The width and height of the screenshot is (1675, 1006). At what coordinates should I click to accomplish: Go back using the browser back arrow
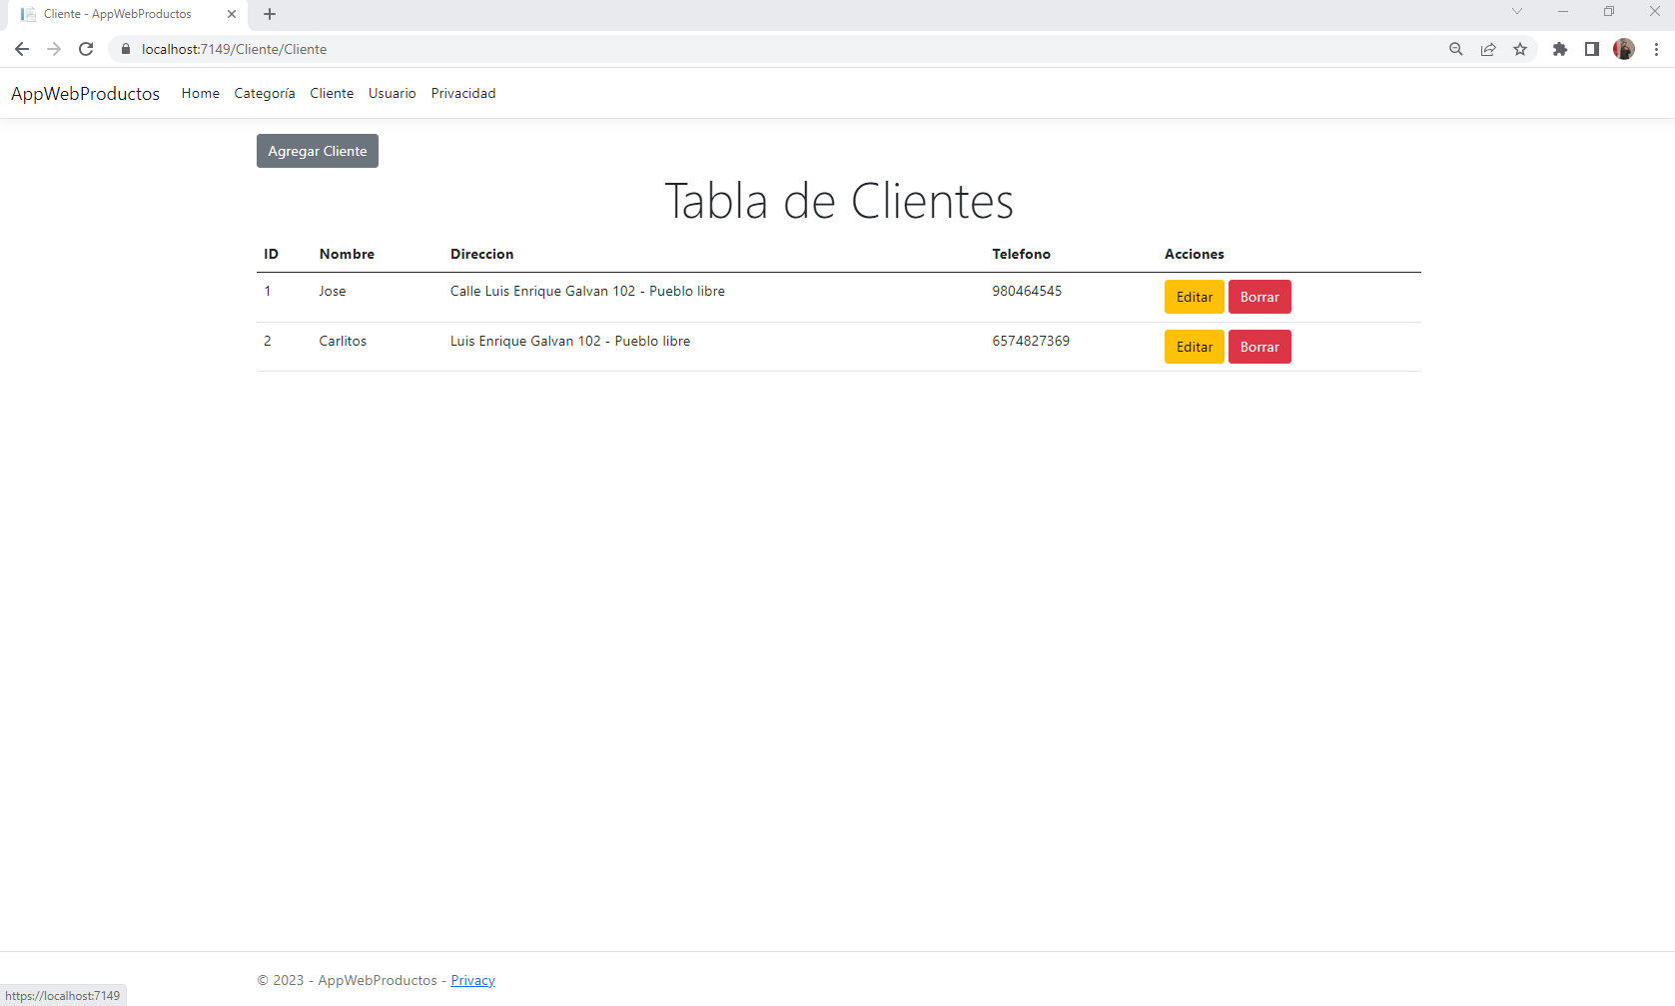click(x=22, y=49)
